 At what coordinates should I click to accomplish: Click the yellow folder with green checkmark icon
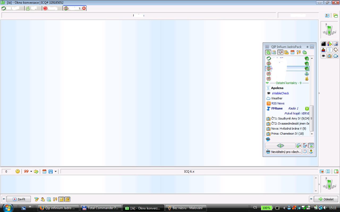click(36, 171)
